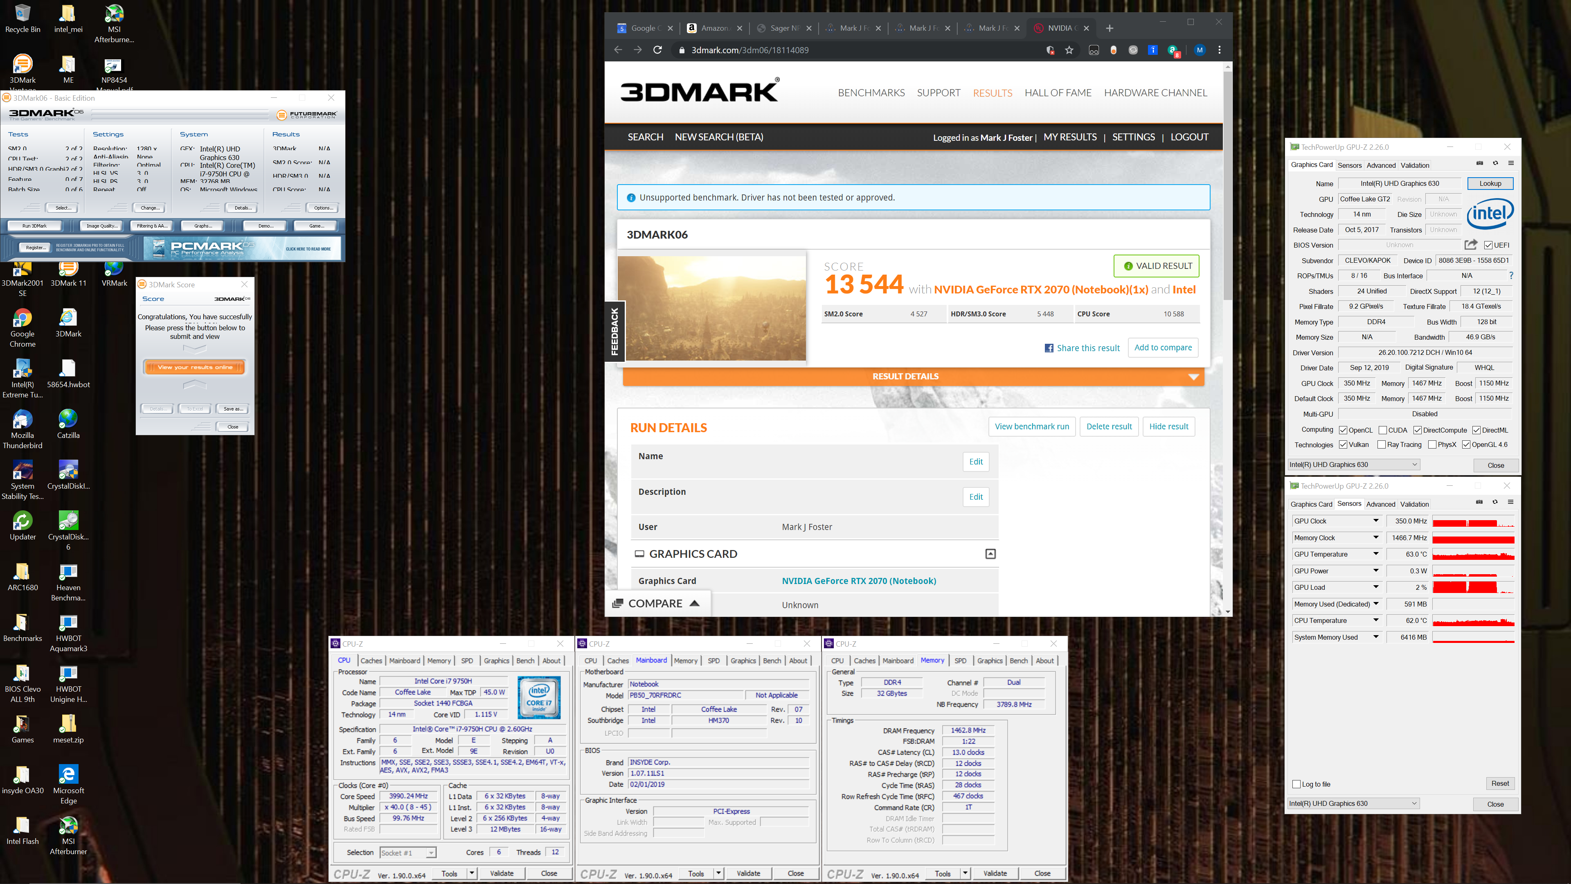Expand the RESULT DETAILS orange bar
The width and height of the screenshot is (1571, 884).
pos(913,377)
